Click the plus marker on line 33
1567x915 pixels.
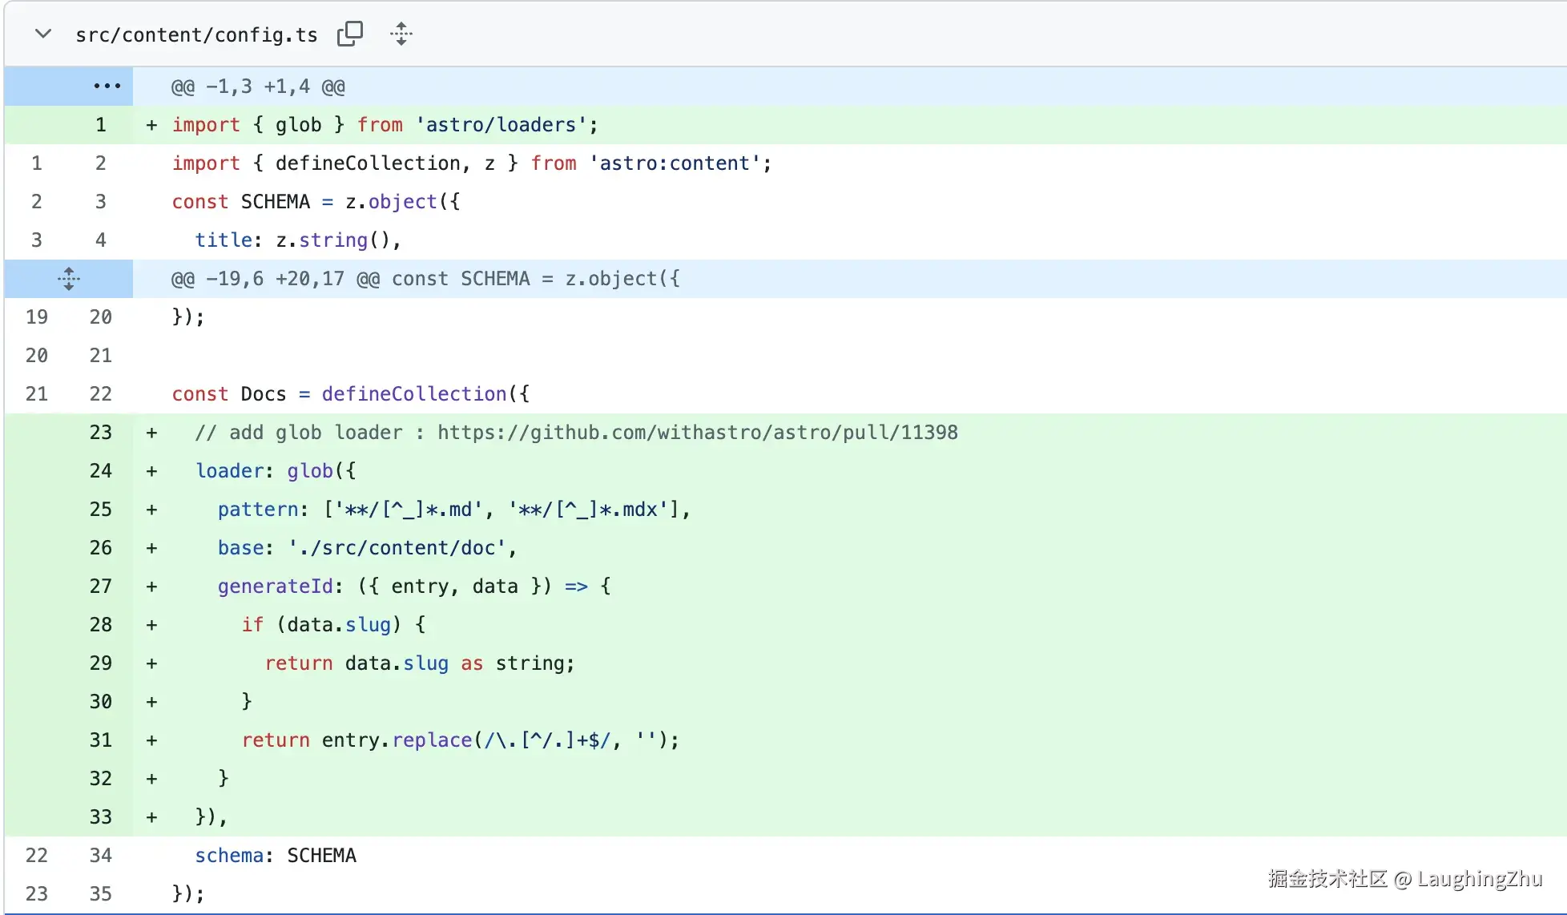point(151,817)
